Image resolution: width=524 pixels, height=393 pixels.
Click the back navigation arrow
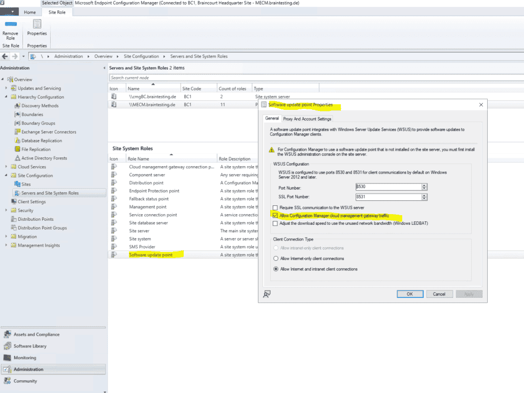point(4,56)
